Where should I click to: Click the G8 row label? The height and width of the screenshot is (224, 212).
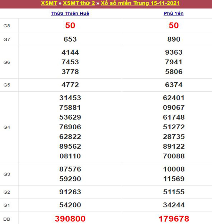[x=7, y=26]
